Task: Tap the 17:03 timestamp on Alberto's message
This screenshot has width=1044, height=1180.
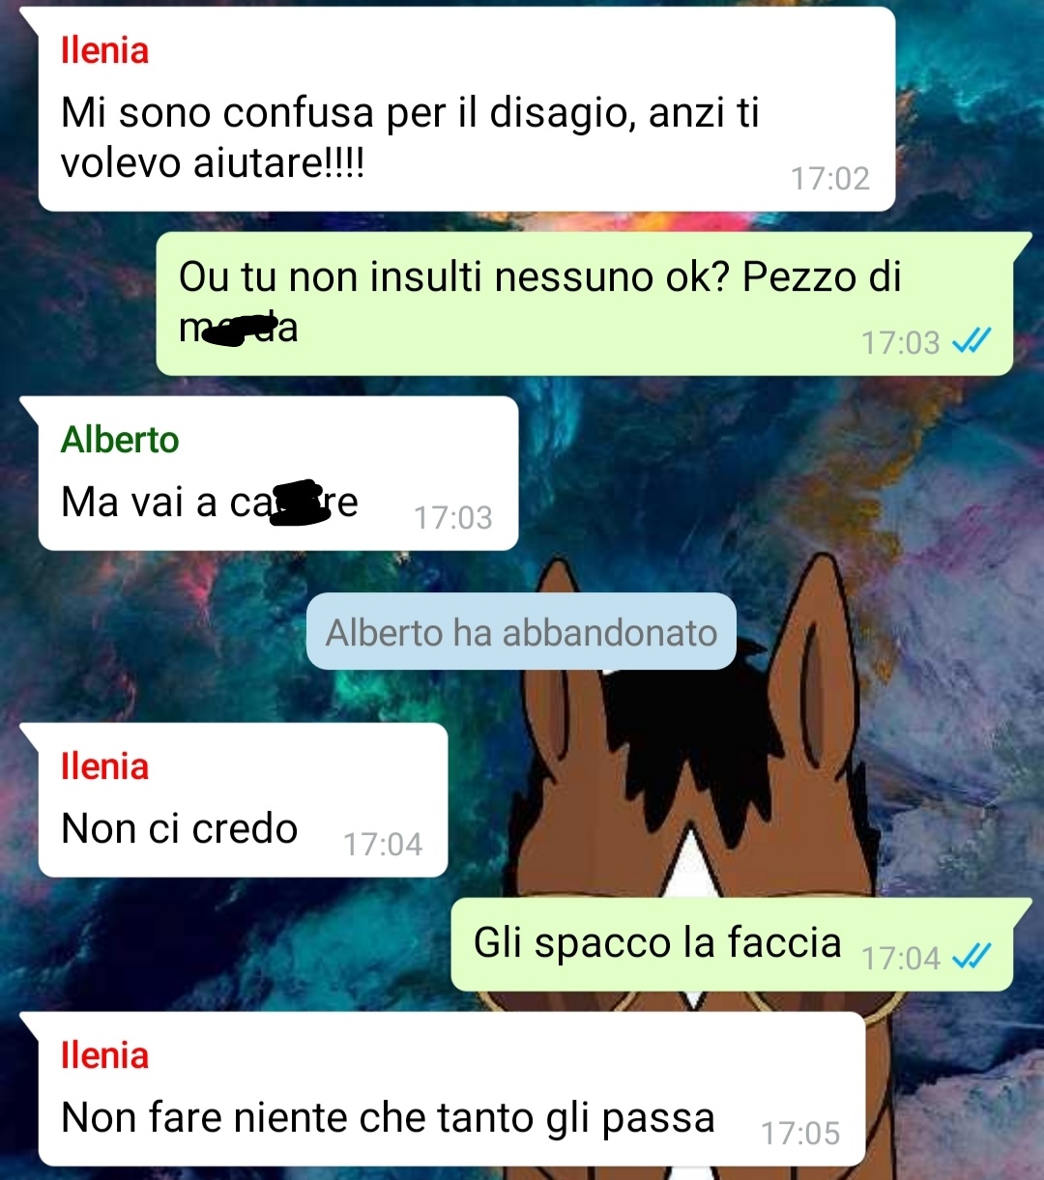Action: [x=453, y=518]
